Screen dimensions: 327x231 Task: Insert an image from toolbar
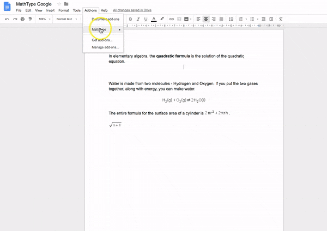[x=186, y=19]
